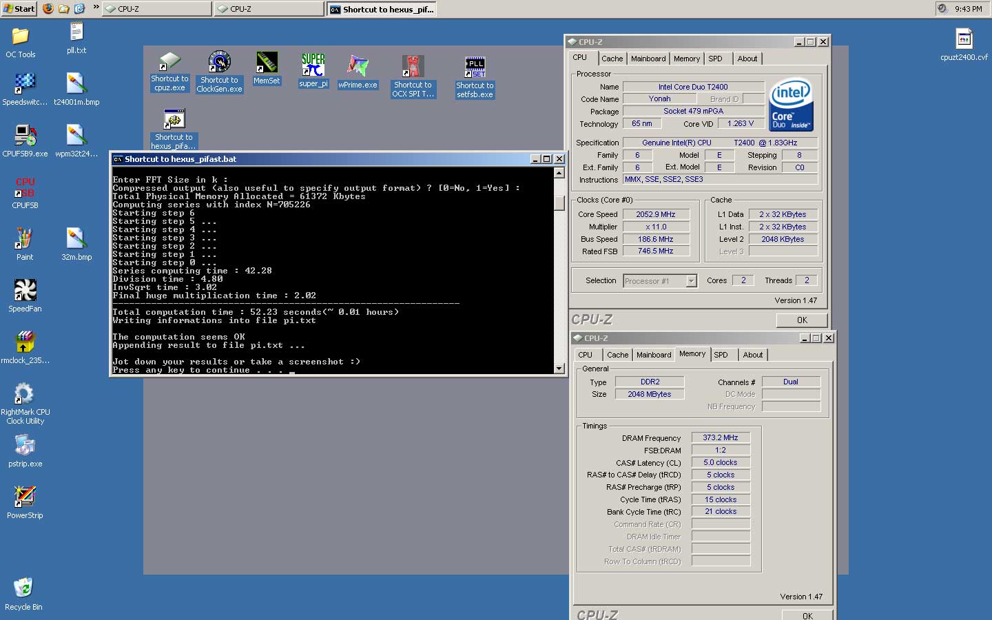Click the Level 2 cache 2048 KBytes field
This screenshot has height=620, width=992.
click(783, 239)
